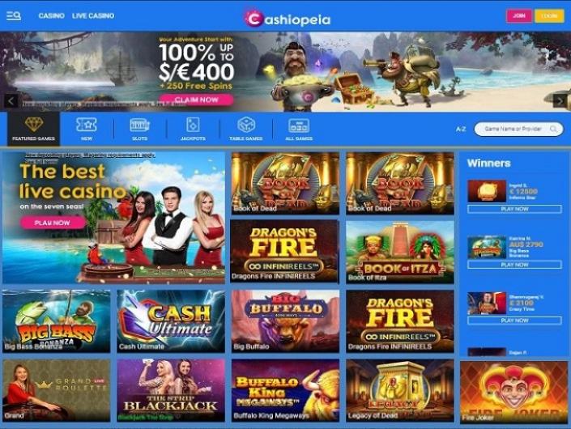Open the Casino menu item
Image resolution: width=571 pixels, height=429 pixels.
point(51,16)
